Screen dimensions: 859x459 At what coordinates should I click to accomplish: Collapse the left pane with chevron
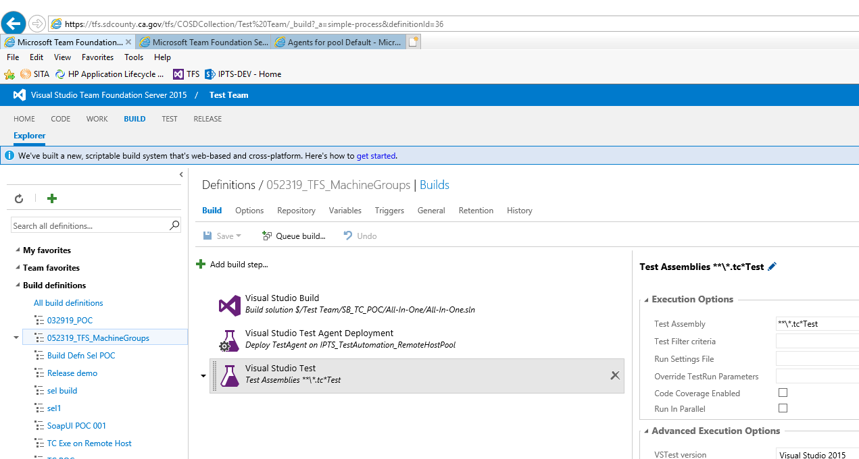(181, 175)
